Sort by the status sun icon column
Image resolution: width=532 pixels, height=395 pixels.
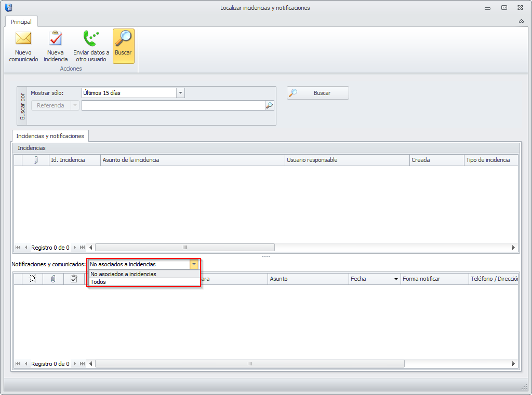[x=33, y=279]
